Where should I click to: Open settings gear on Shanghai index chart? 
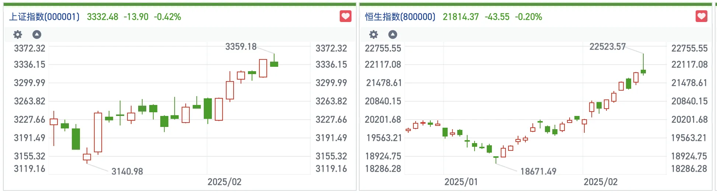[18, 34]
